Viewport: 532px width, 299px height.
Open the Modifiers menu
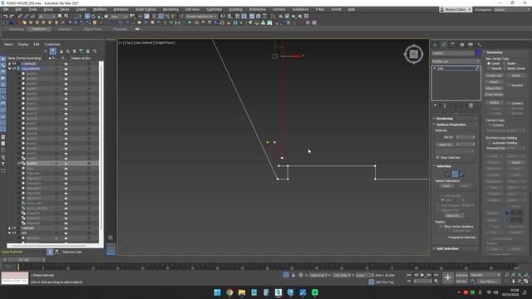point(100,9)
